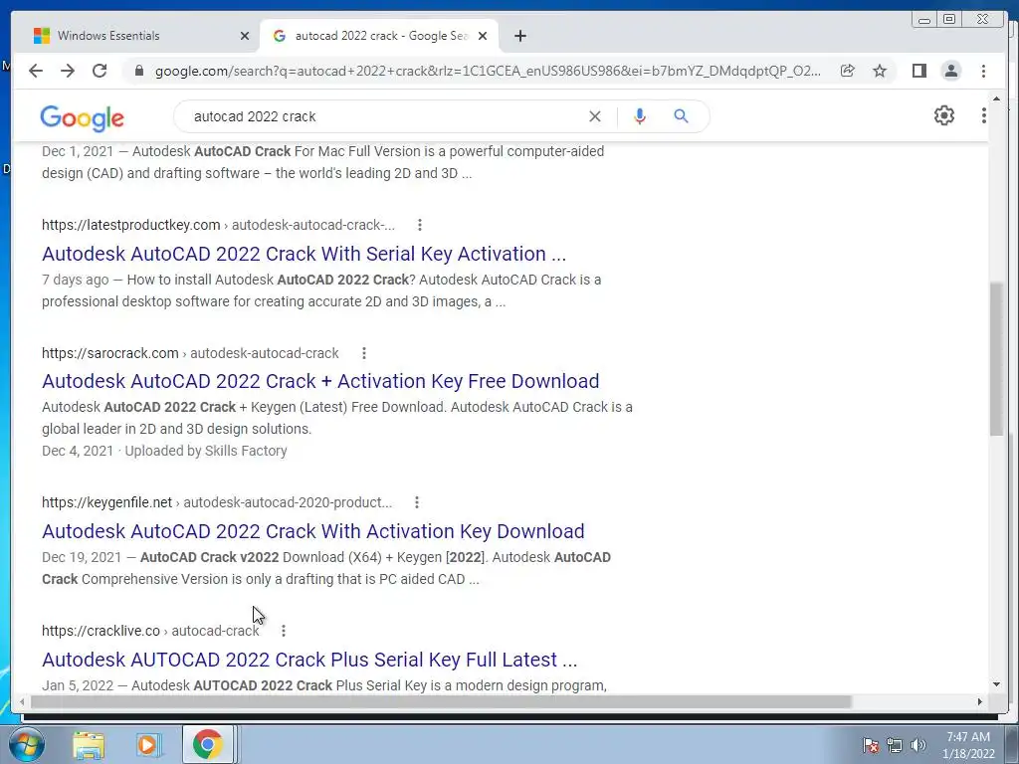
Task: Open the latestproductkey.com result options
Action: [420, 225]
